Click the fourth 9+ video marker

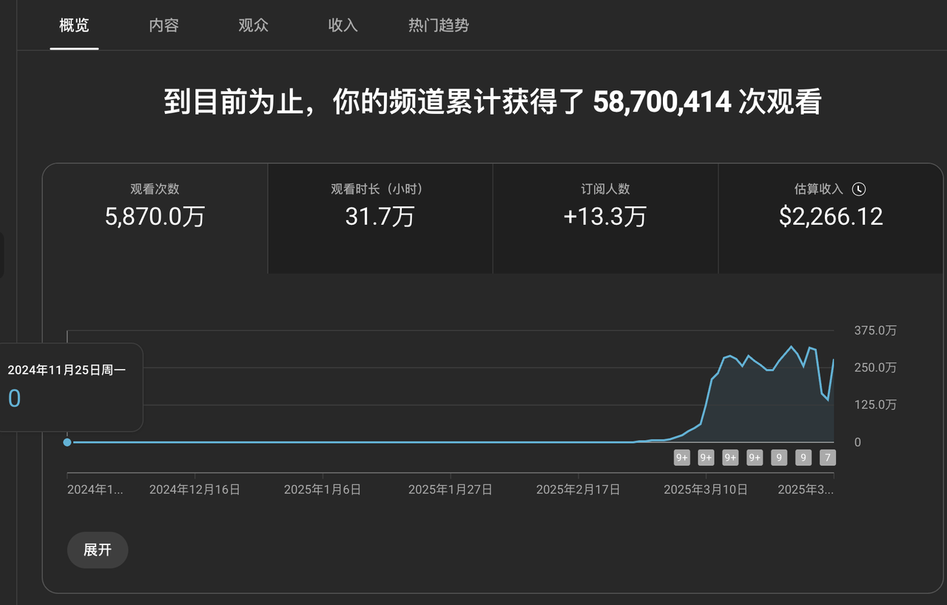pos(755,458)
